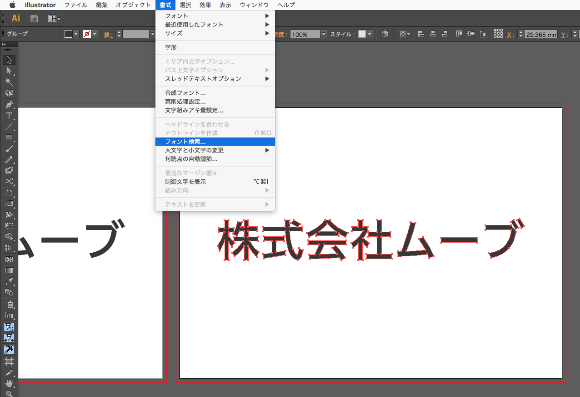This screenshot has height=397, width=580.
Task: Select the Perspective Grid tool
Action: [9, 248]
